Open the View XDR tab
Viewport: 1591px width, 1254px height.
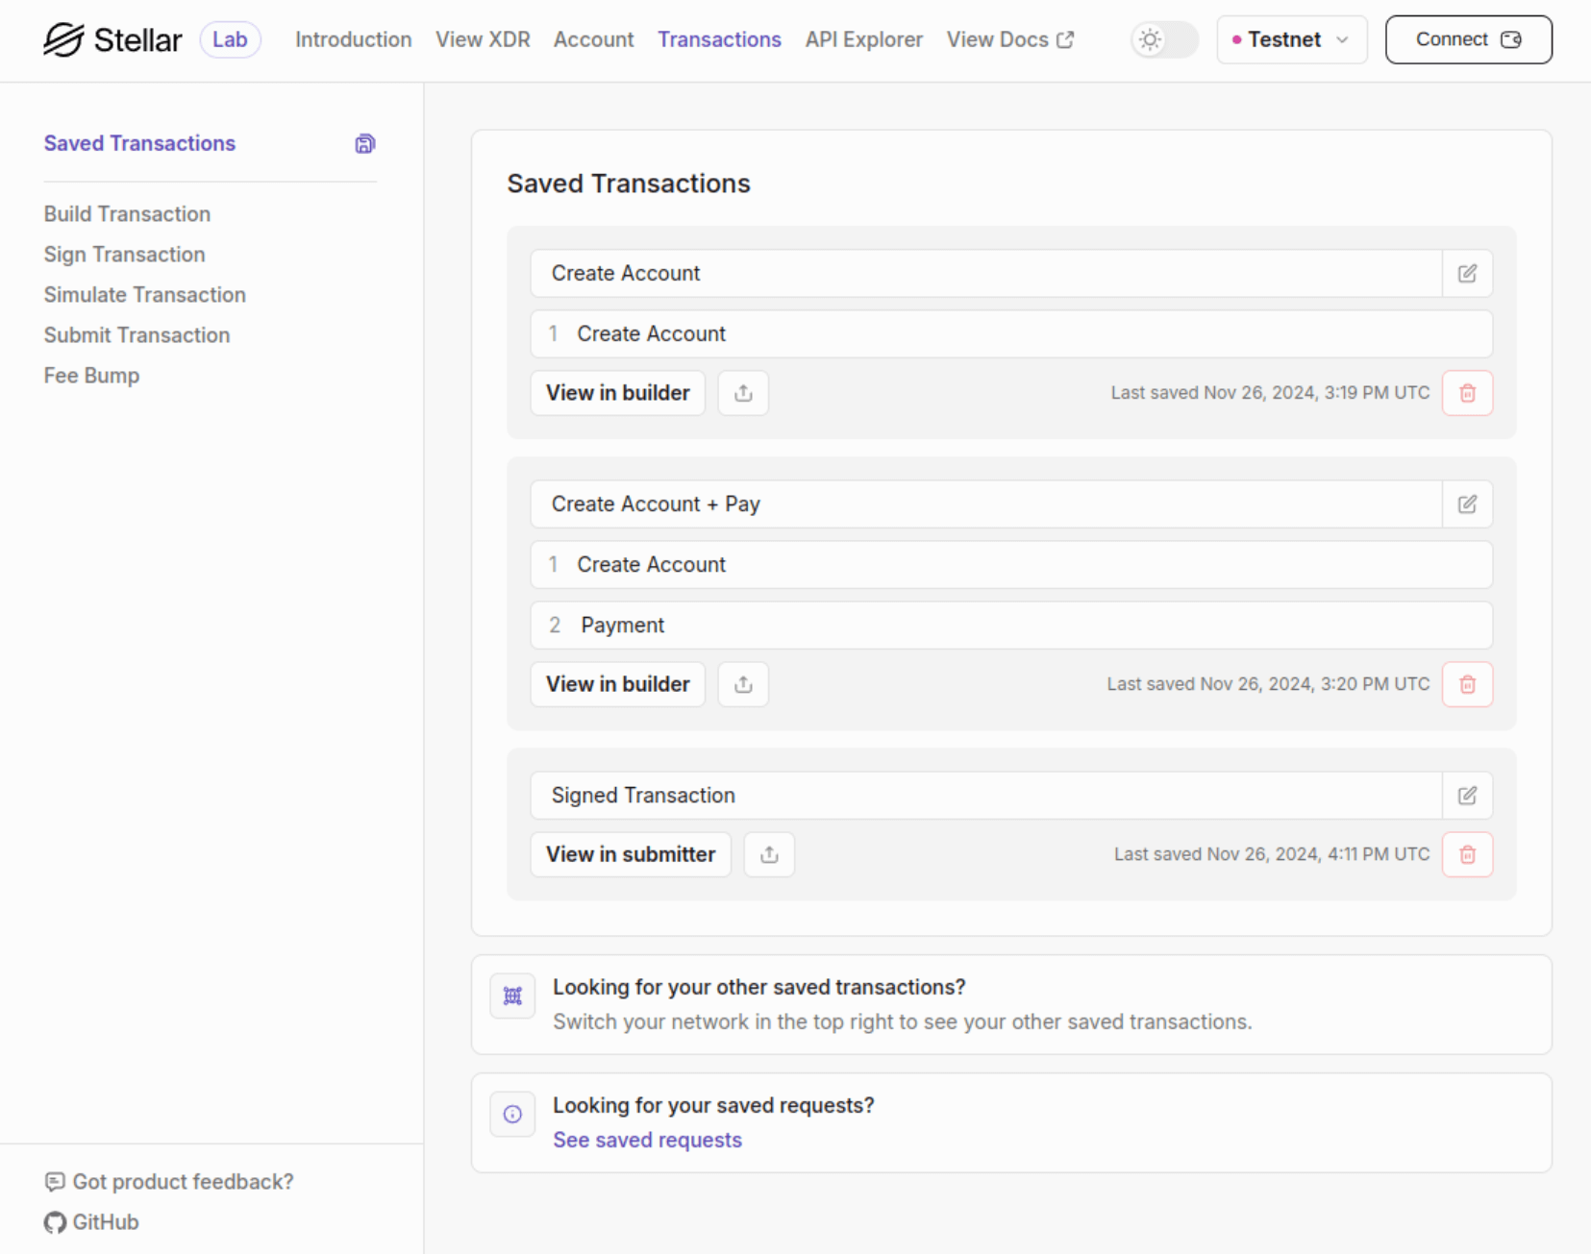coord(483,39)
